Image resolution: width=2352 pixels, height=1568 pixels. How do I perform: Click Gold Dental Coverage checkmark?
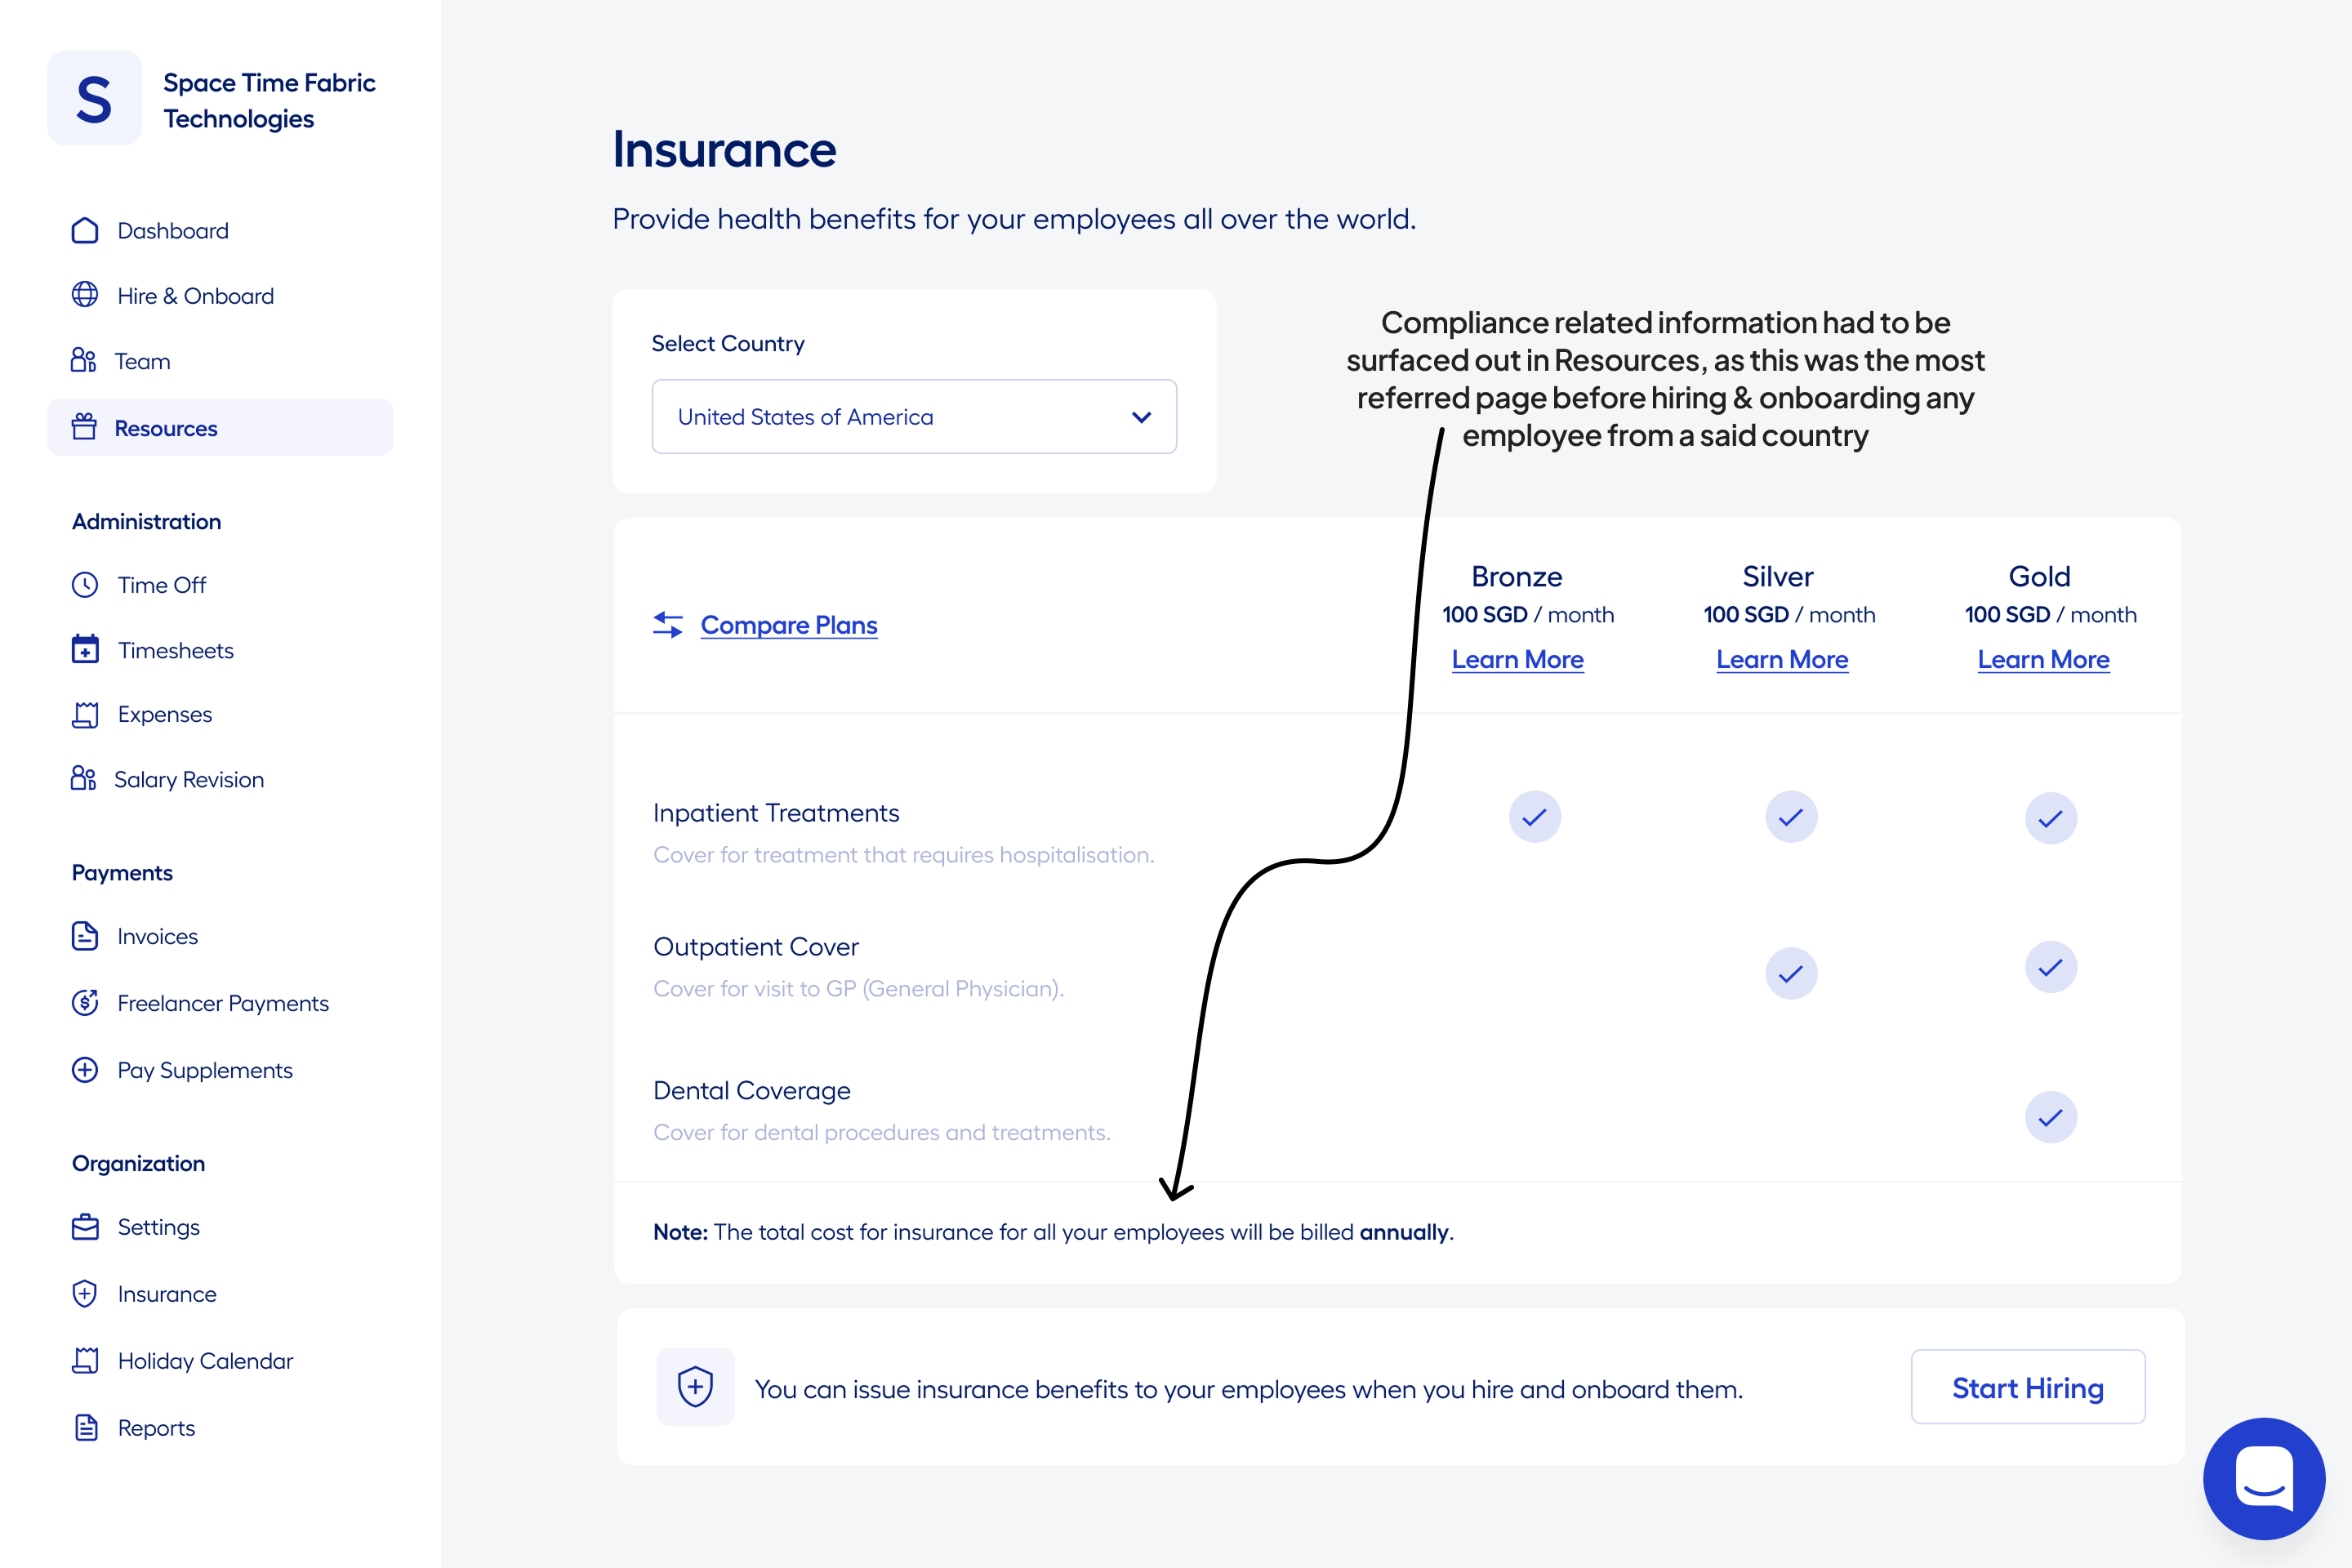[2050, 1117]
